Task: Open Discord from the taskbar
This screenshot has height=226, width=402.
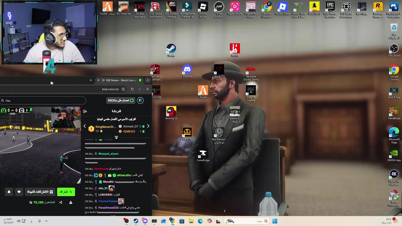Action: pos(145,221)
